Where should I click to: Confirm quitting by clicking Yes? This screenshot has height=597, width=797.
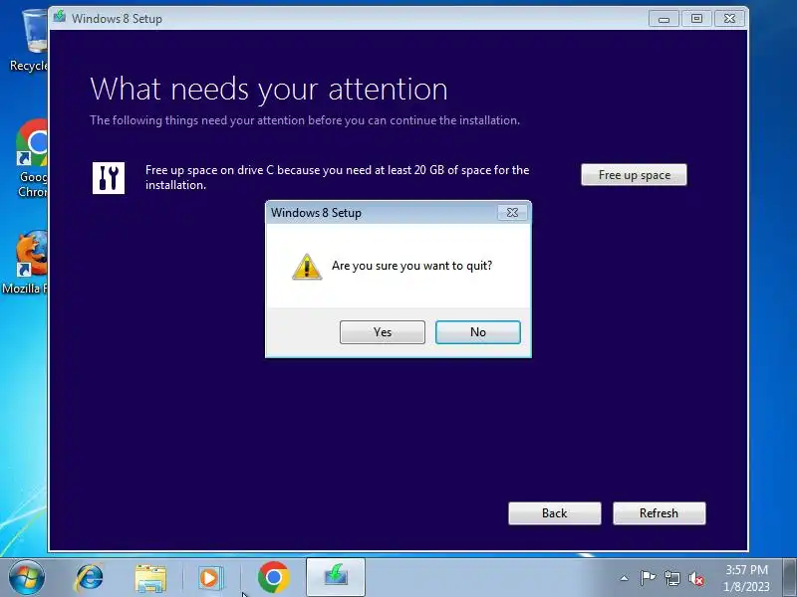[x=383, y=332]
